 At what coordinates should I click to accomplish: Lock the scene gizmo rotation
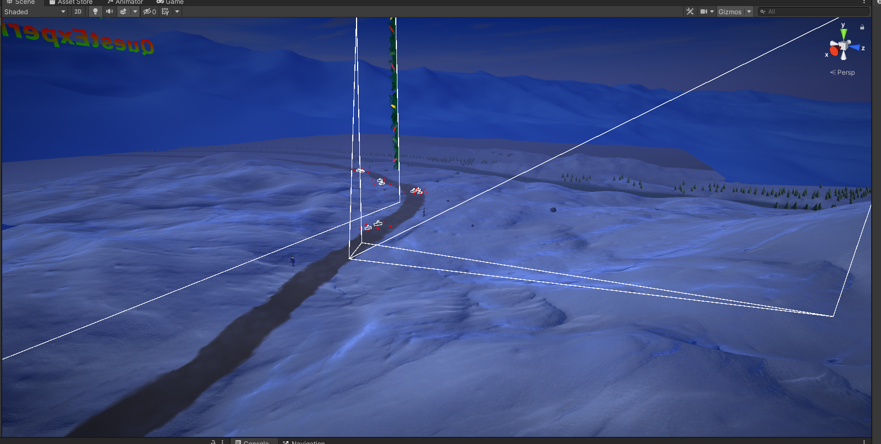tap(862, 27)
